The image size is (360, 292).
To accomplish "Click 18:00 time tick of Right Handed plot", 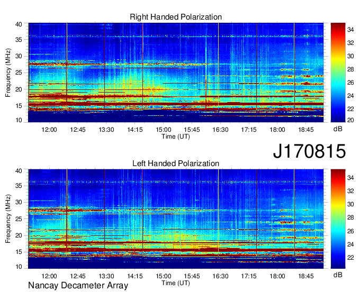I will 277,130.
